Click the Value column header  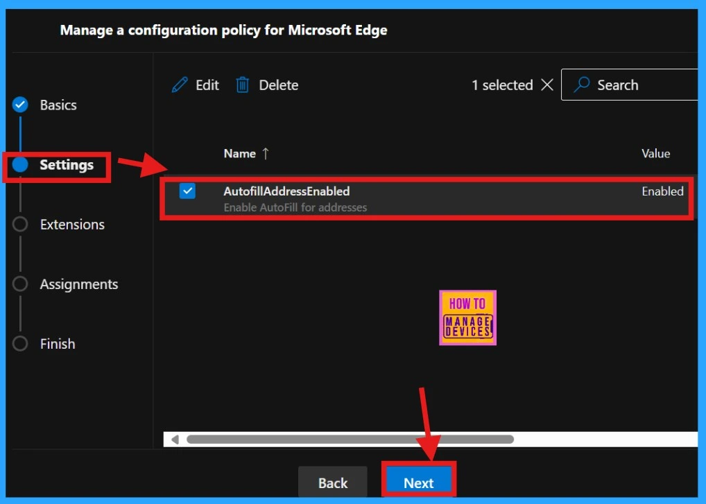tap(655, 153)
